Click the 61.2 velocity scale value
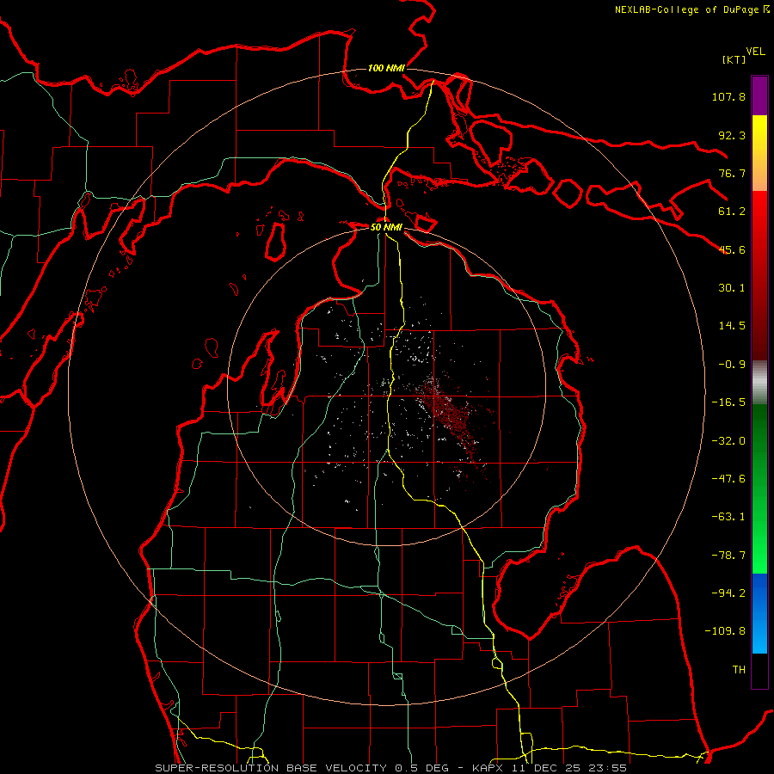The height and width of the screenshot is (774, 774). click(732, 212)
